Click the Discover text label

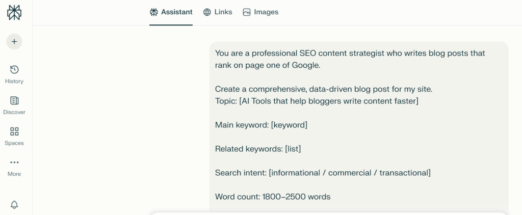14,112
